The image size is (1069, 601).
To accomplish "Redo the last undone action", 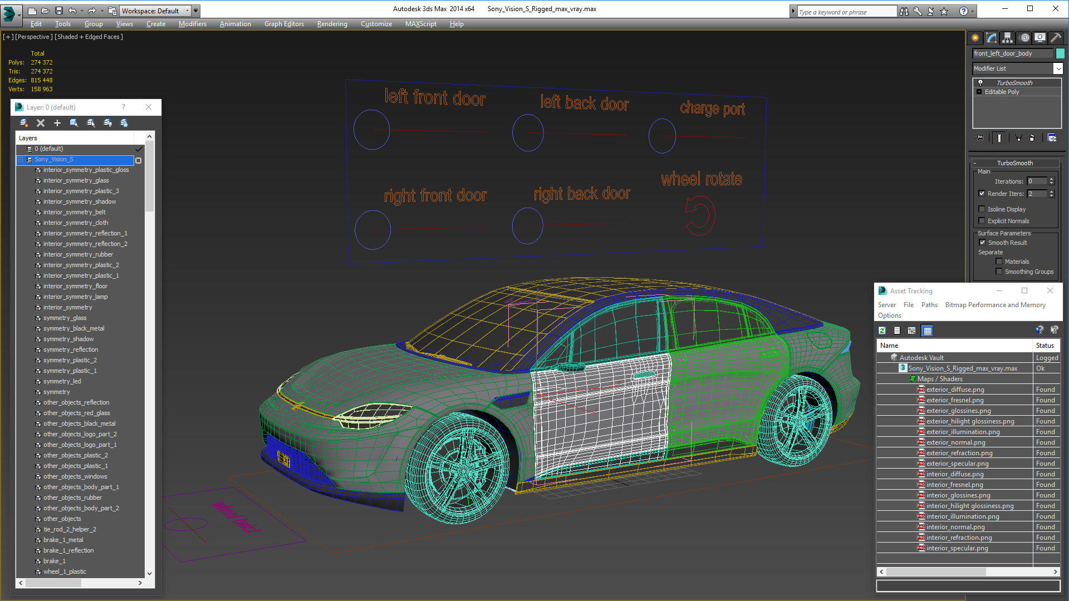I will [92, 11].
